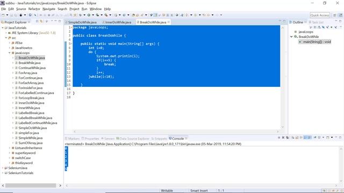344x193 pixels.
Task: Open the Open Console dropdown arrow
Action: pyautogui.click(x=332, y=137)
